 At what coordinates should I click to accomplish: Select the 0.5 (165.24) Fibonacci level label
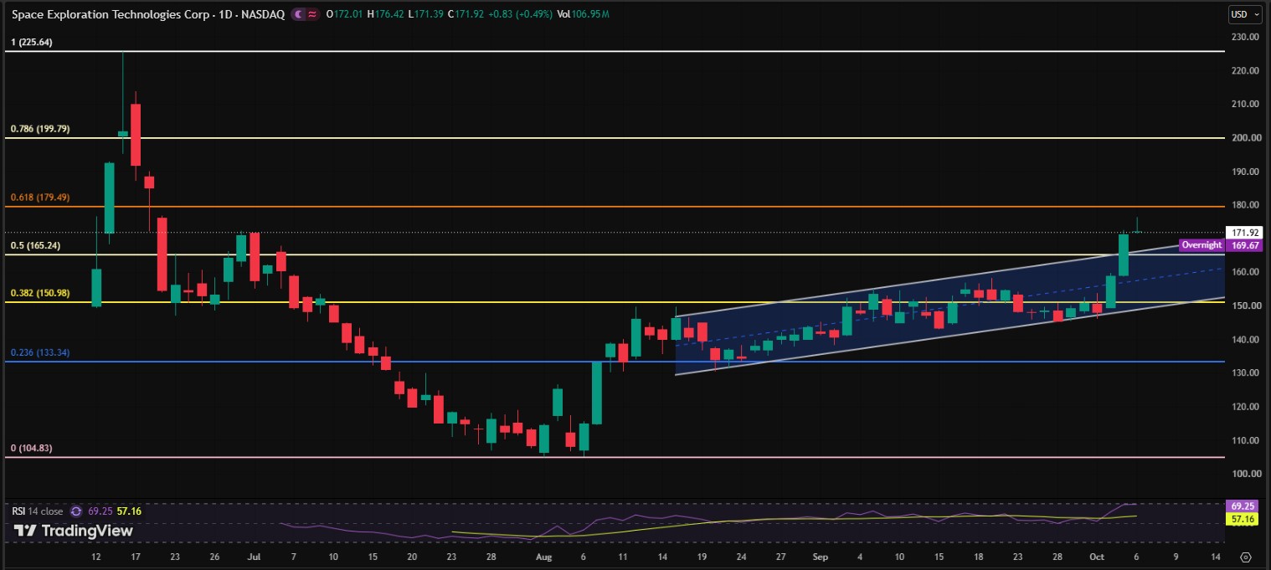tap(35, 246)
